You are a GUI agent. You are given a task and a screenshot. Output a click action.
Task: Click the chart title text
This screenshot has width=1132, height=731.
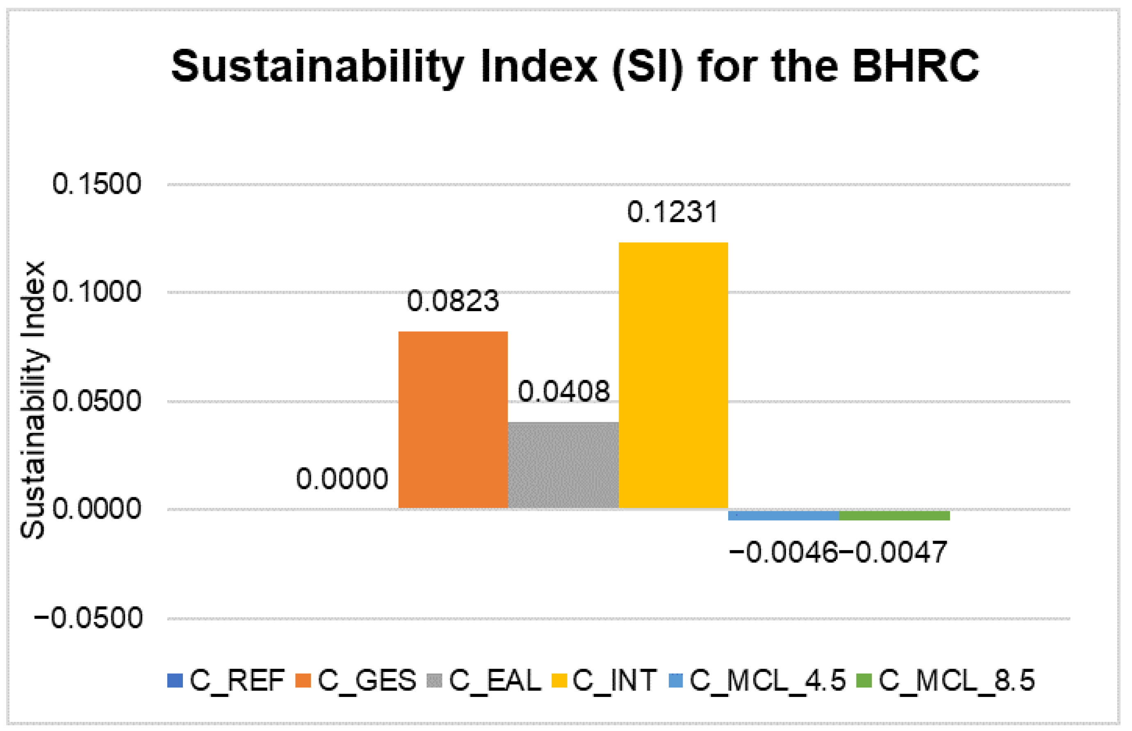point(575,66)
